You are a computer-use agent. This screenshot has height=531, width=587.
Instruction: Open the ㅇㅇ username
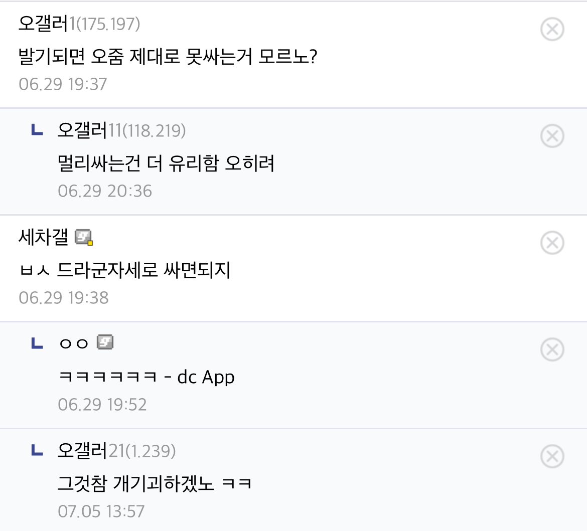[x=74, y=343]
